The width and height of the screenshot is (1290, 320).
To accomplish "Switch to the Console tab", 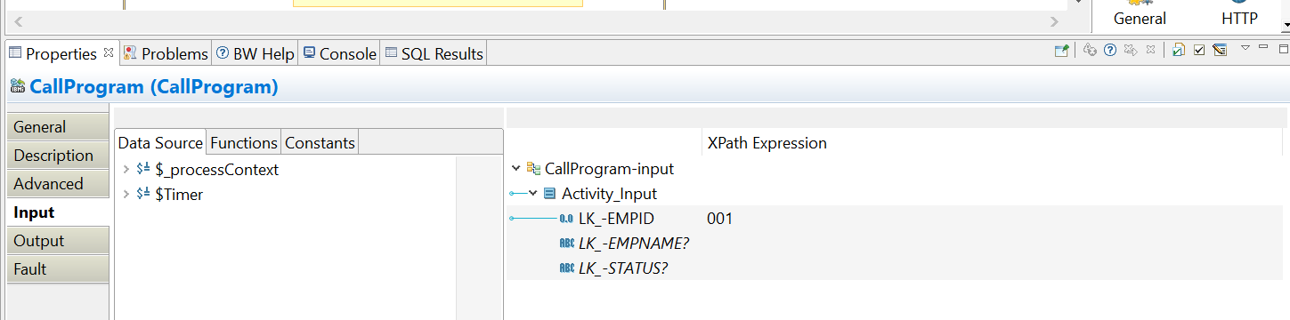I will [339, 54].
